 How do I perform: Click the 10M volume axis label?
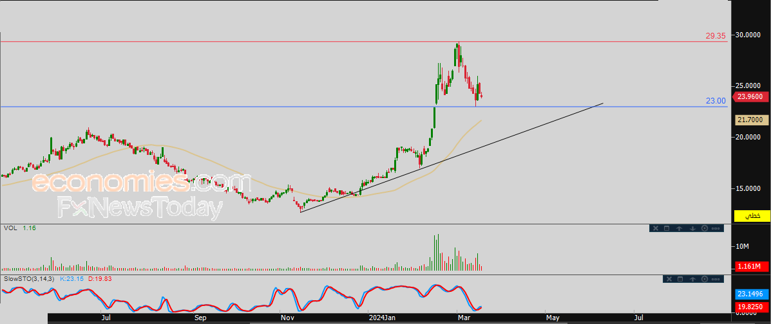742,246
